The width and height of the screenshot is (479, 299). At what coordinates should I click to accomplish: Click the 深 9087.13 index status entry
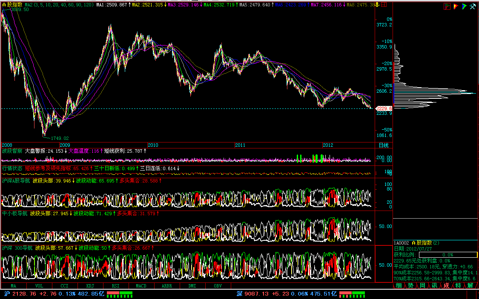click(x=287, y=294)
